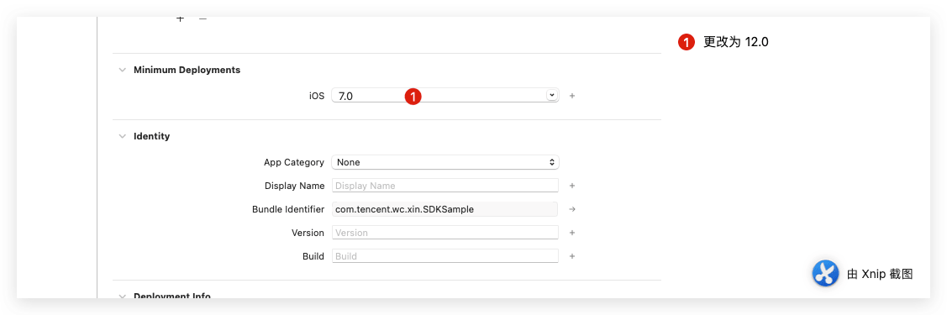Open the iOS version combo box arrow

click(x=551, y=96)
